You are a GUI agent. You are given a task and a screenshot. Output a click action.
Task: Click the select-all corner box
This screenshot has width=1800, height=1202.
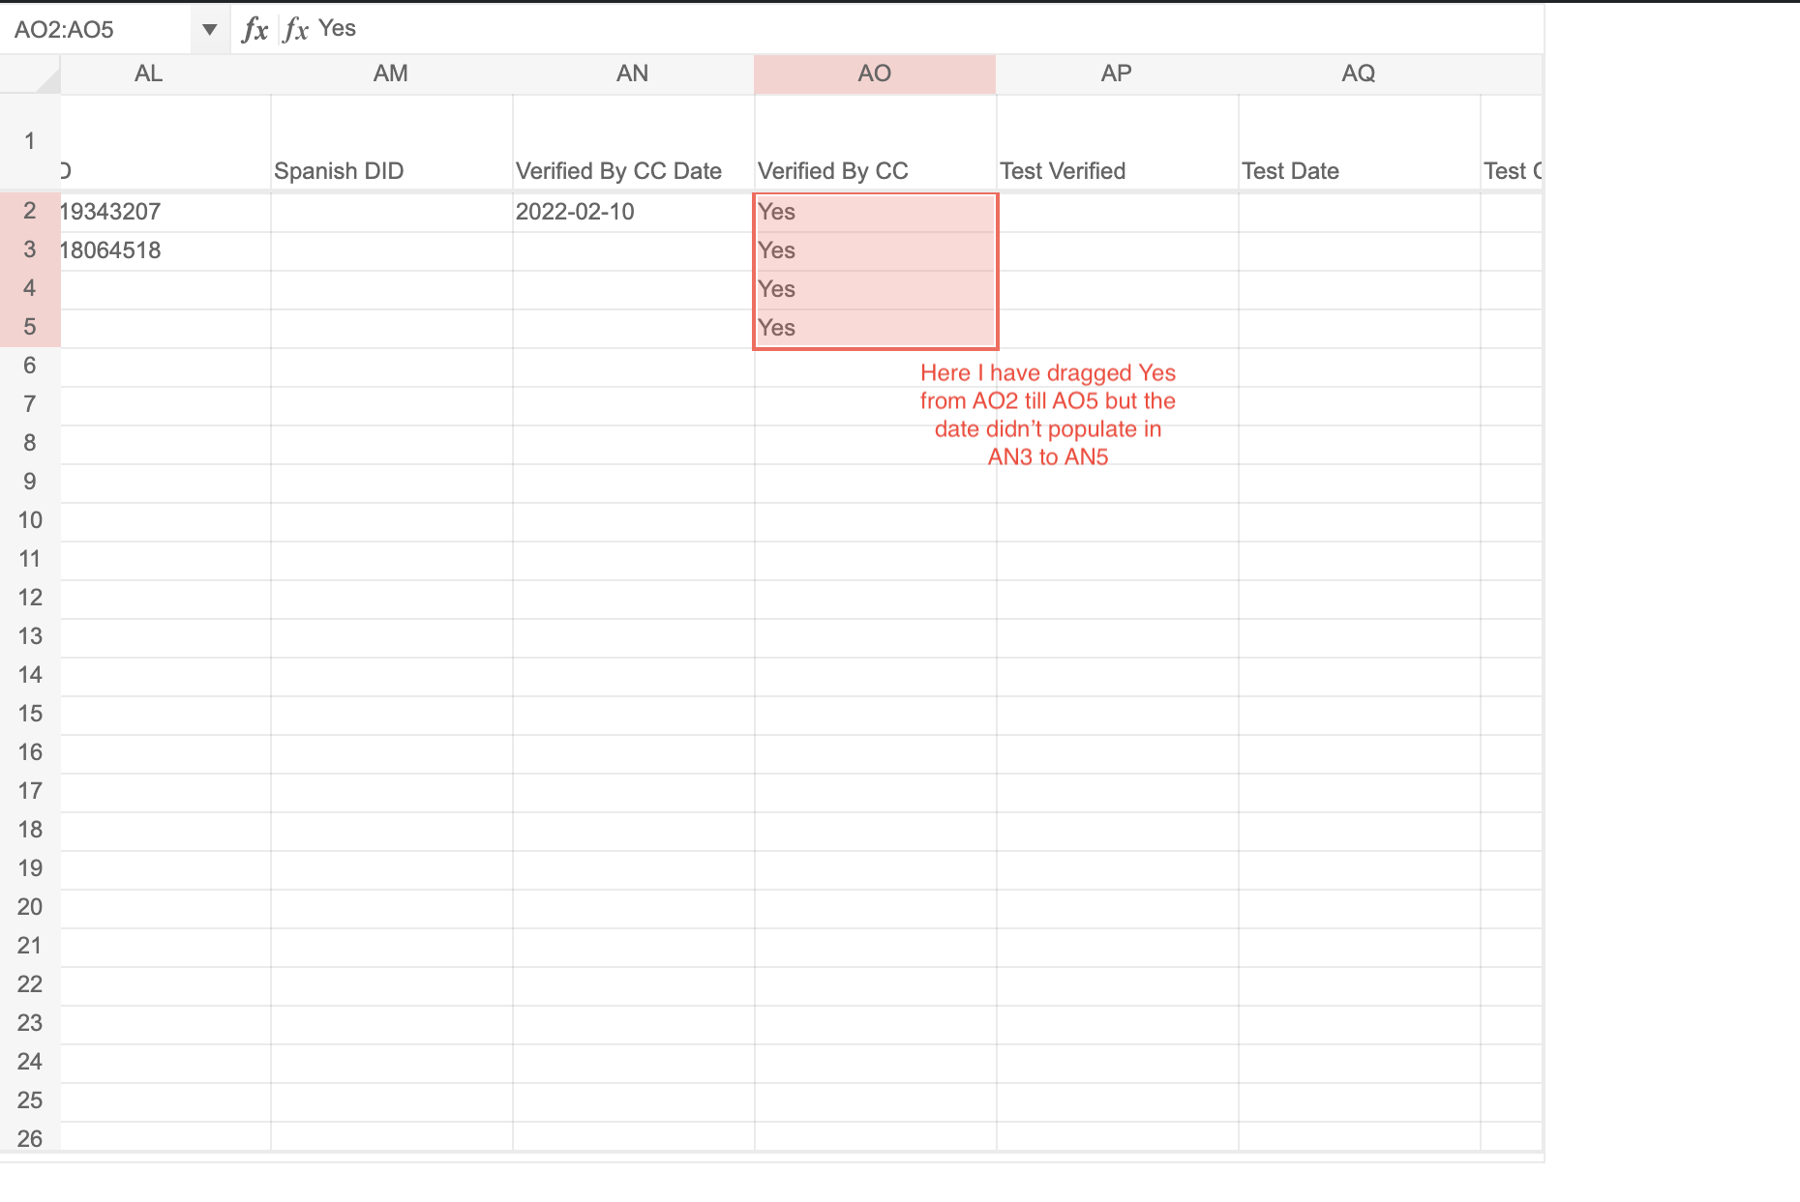(30, 74)
